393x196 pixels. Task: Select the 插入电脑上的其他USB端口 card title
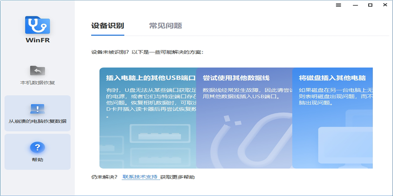(x=151, y=78)
